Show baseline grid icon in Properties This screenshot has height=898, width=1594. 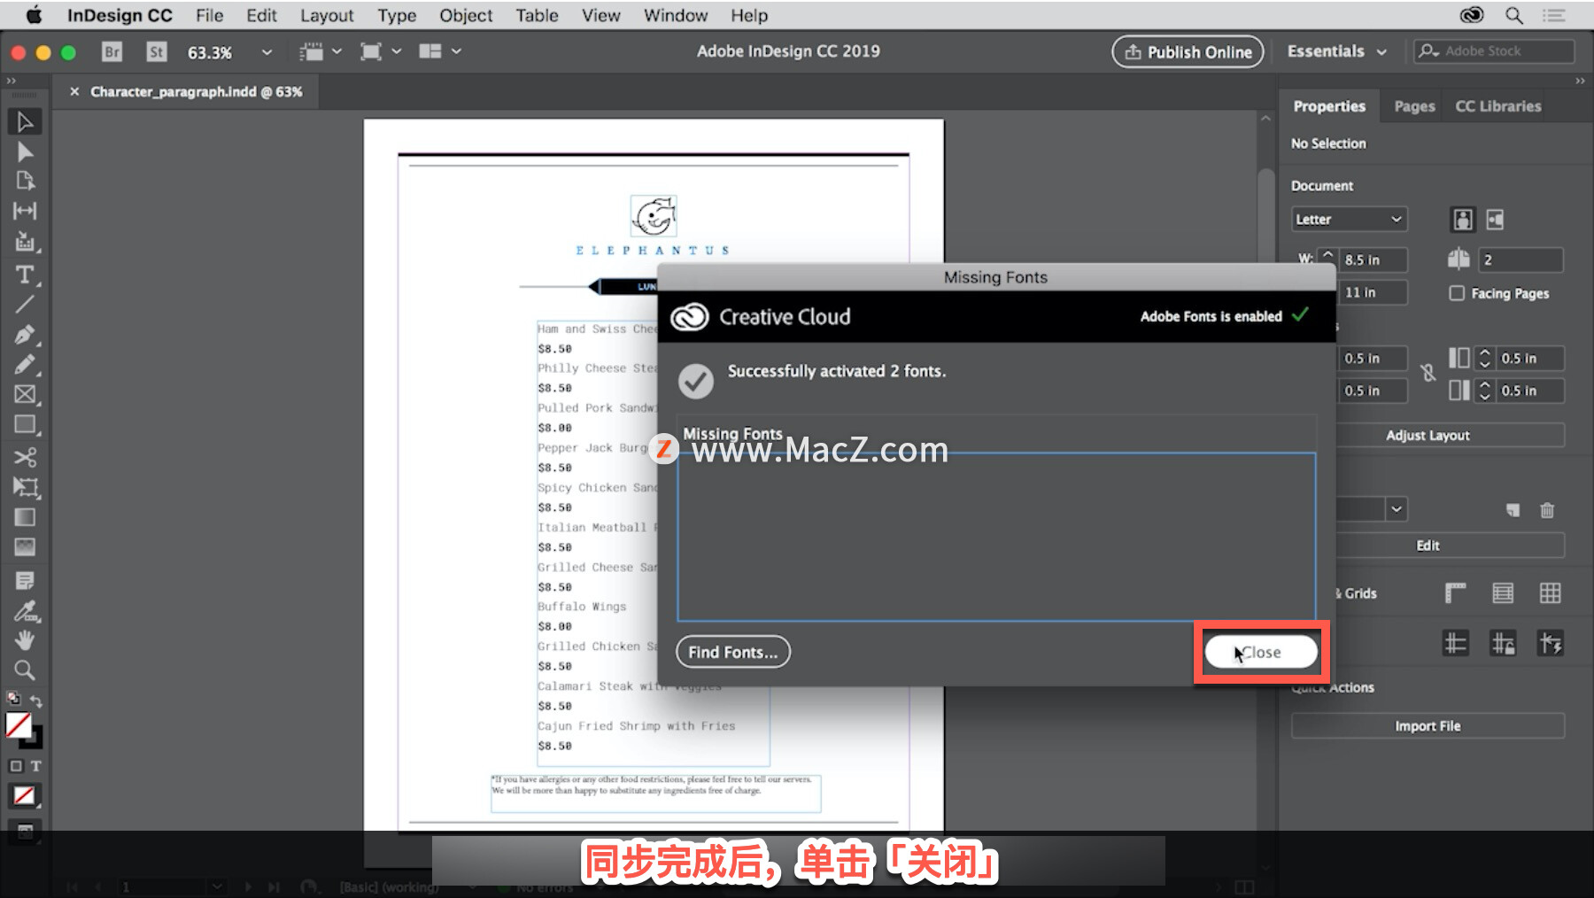pyautogui.click(x=1503, y=592)
